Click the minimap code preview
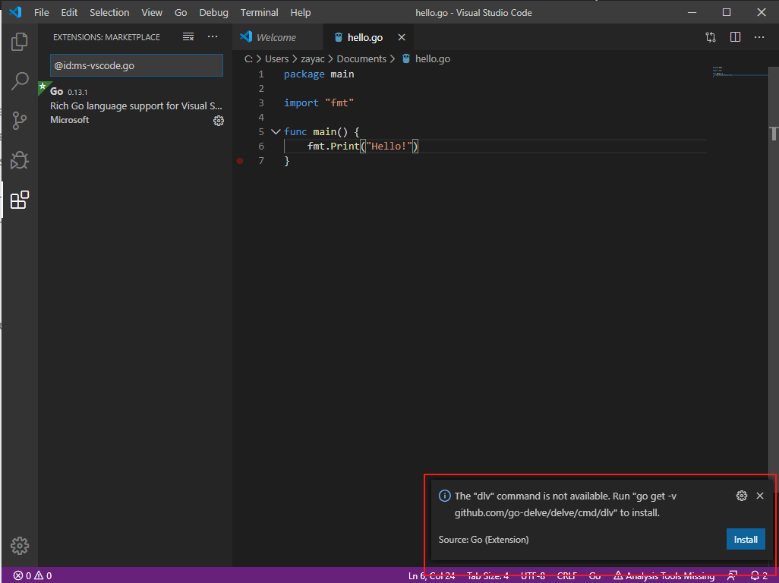This screenshot has height=583, width=779. (723, 71)
